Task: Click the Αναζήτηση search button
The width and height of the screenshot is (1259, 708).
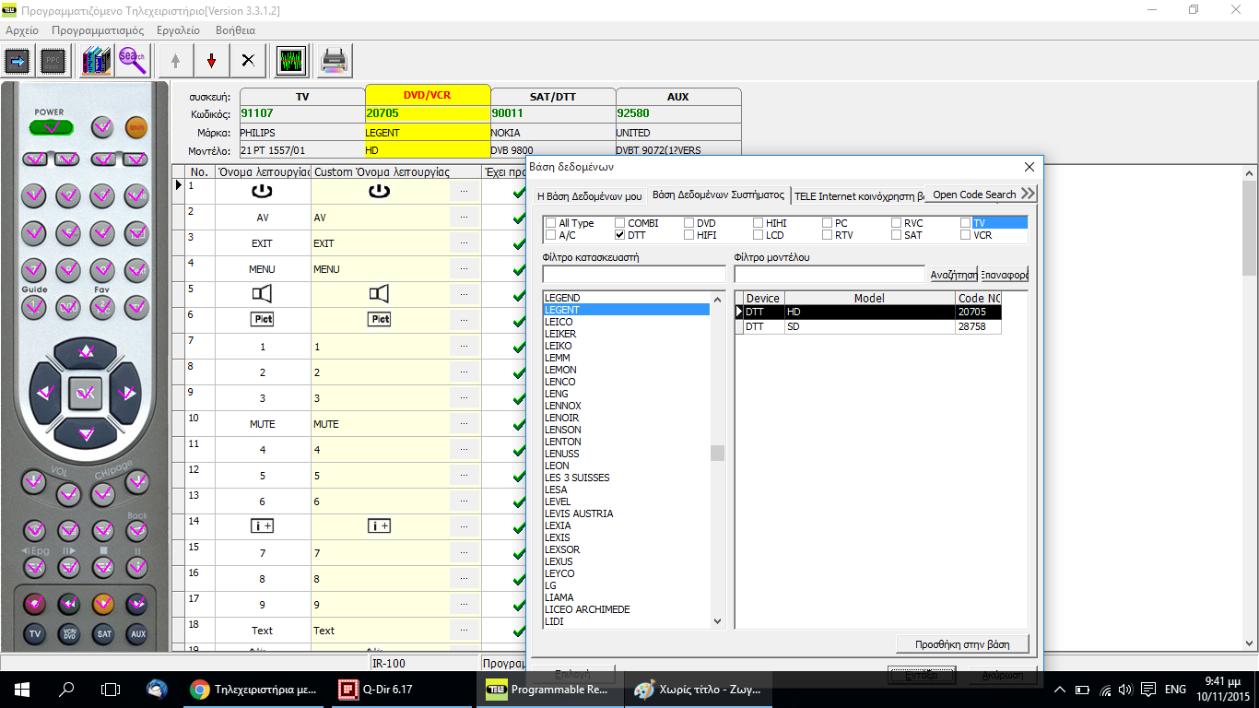Action: pyautogui.click(x=953, y=275)
